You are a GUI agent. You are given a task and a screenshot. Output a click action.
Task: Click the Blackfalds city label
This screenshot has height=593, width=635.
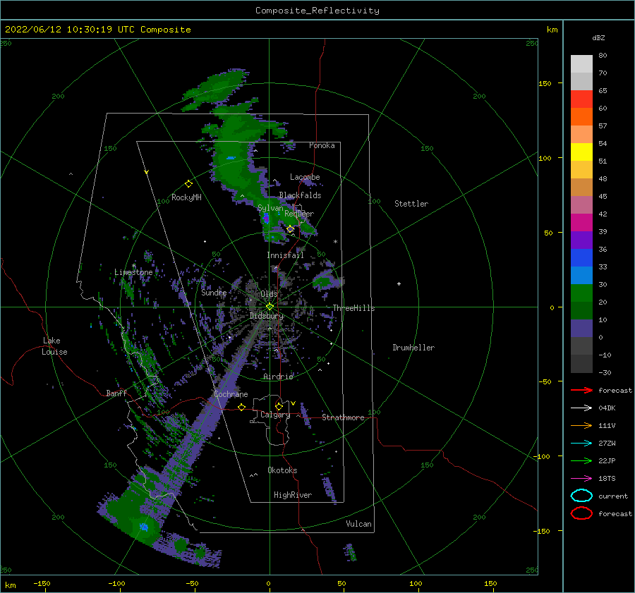pyautogui.click(x=300, y=195)
